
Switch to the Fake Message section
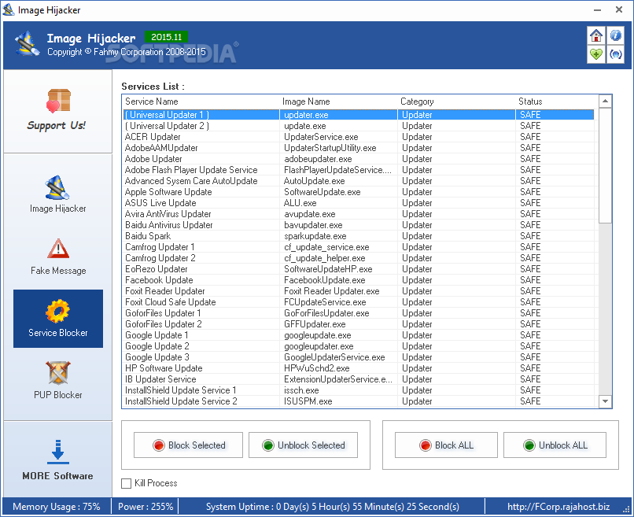click(x=58, y=257)
